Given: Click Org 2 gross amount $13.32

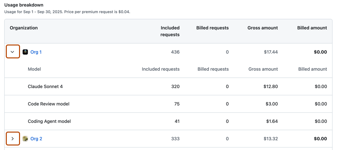Looking at the screenshot, I should point(270,139).
